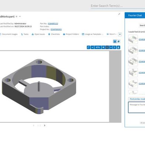Click the Search button in Fourier Chat

(x=142, y=26)
